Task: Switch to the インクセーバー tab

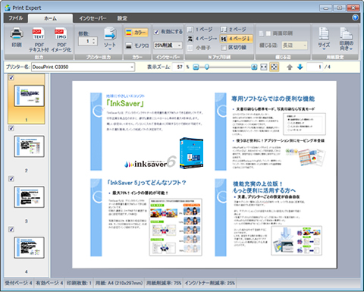Action: [93, 18]
